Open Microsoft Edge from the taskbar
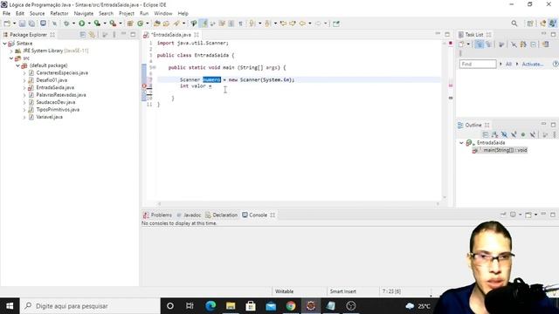 point(210,306)
